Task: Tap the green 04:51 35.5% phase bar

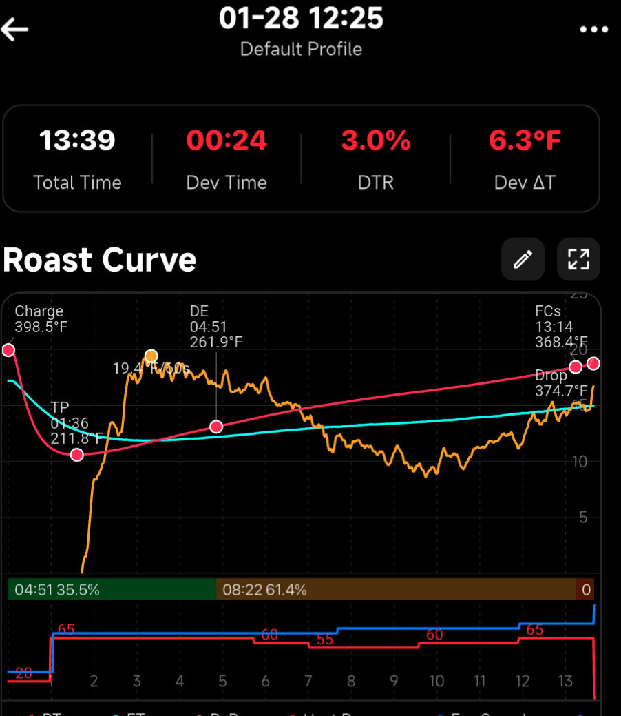Action: (112, 590)
